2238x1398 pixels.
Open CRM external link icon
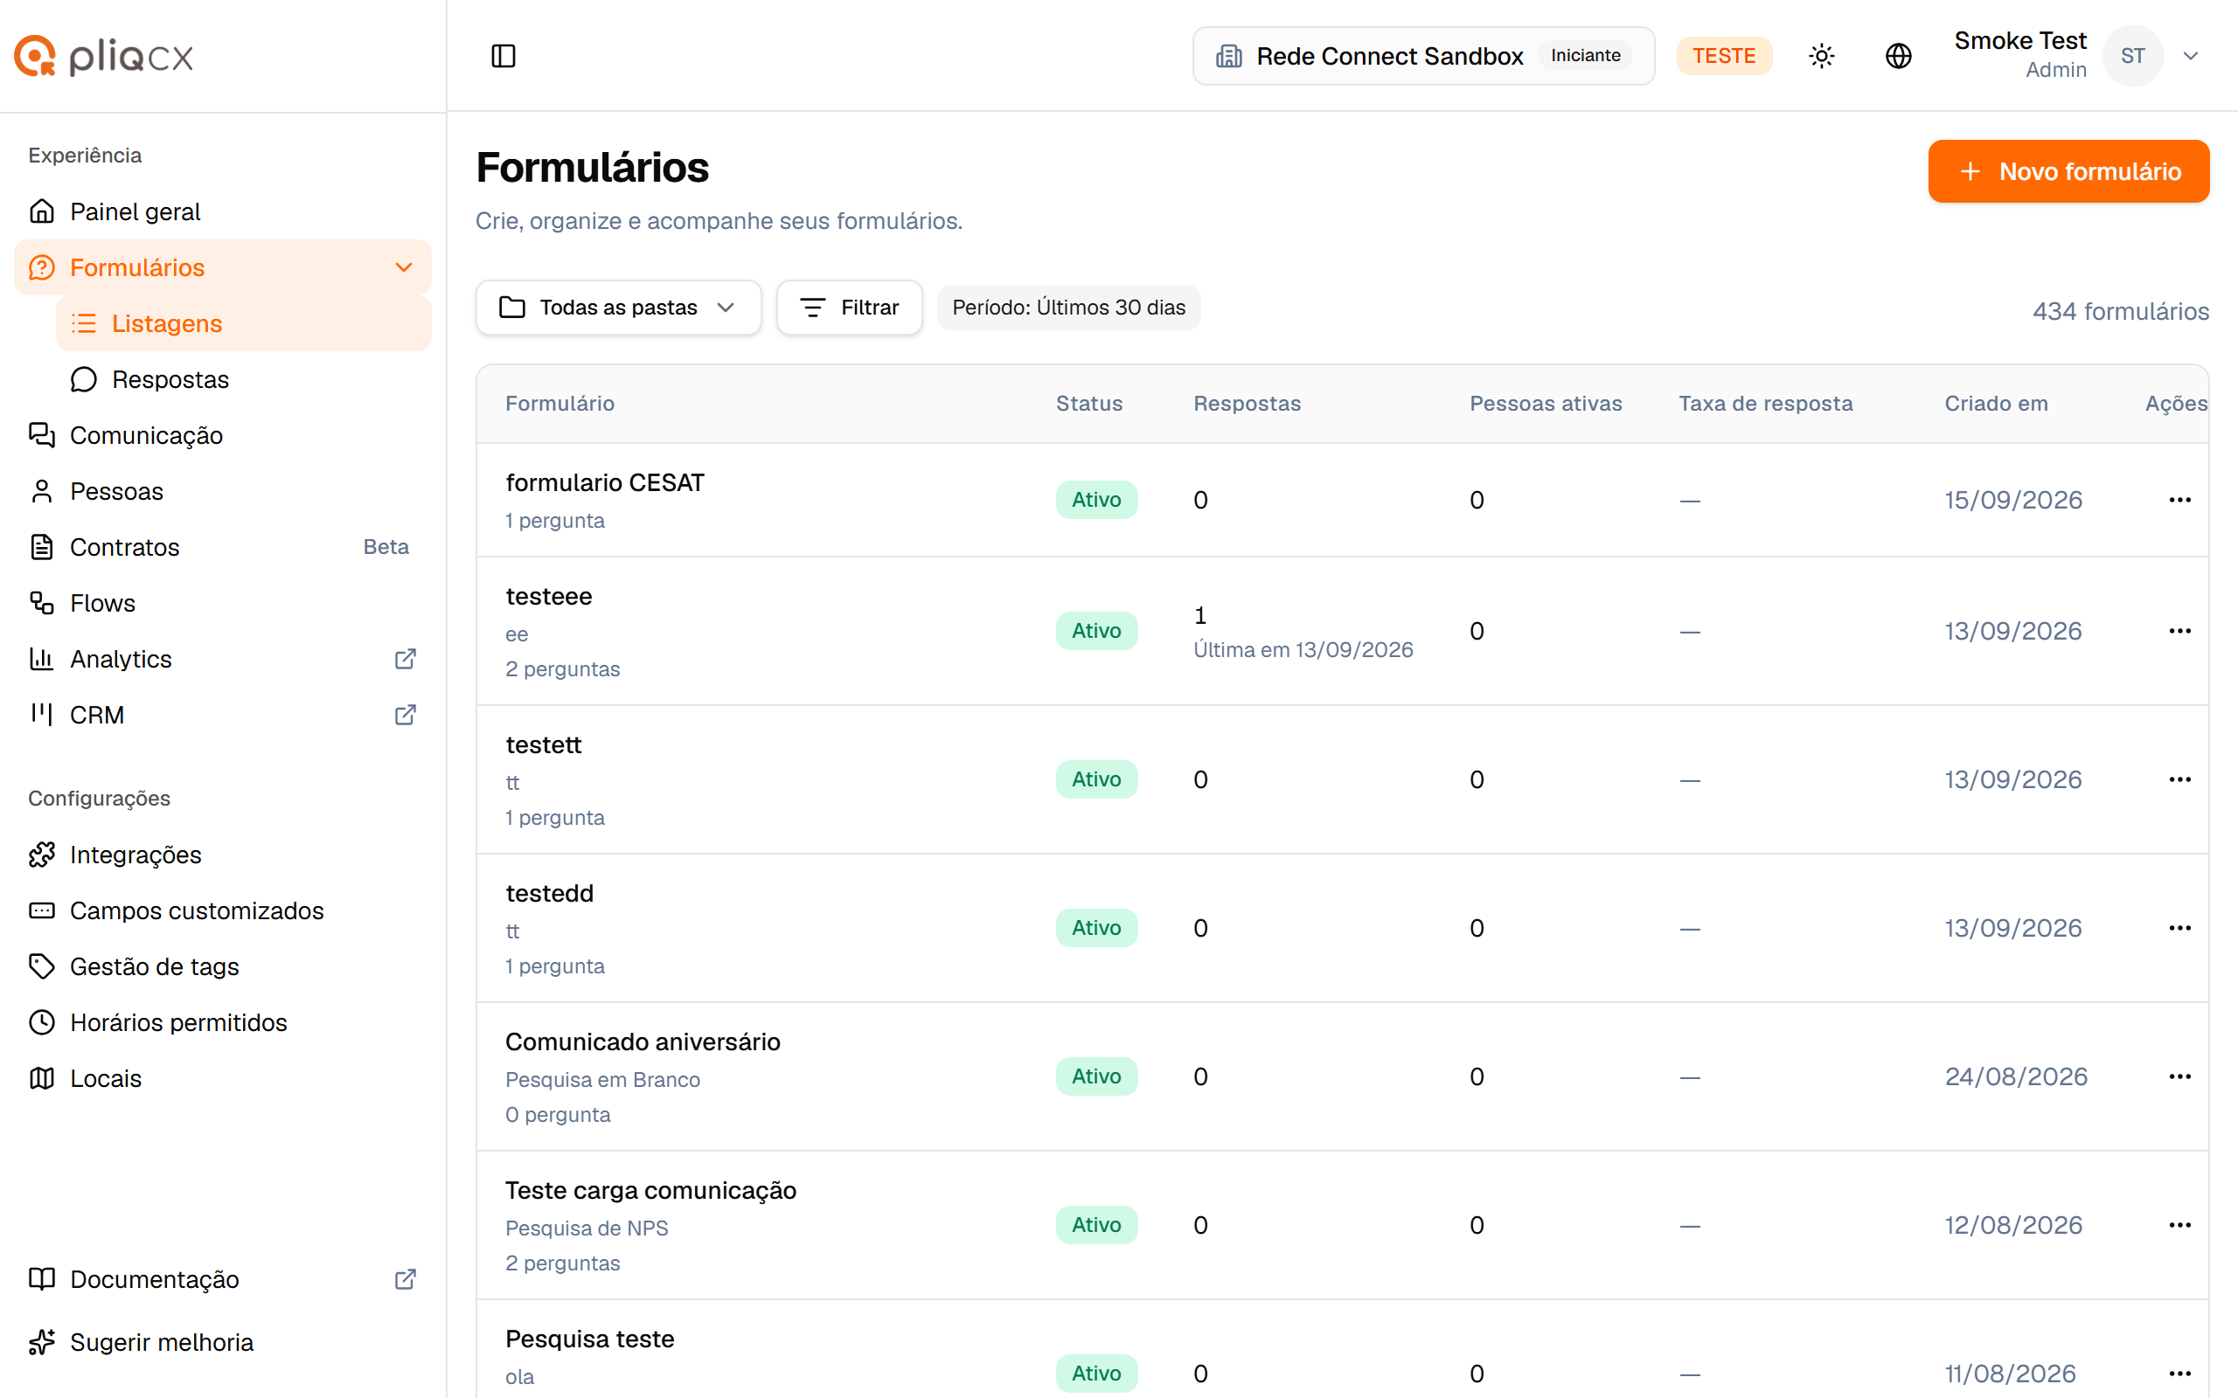click(x=405, y=715)
